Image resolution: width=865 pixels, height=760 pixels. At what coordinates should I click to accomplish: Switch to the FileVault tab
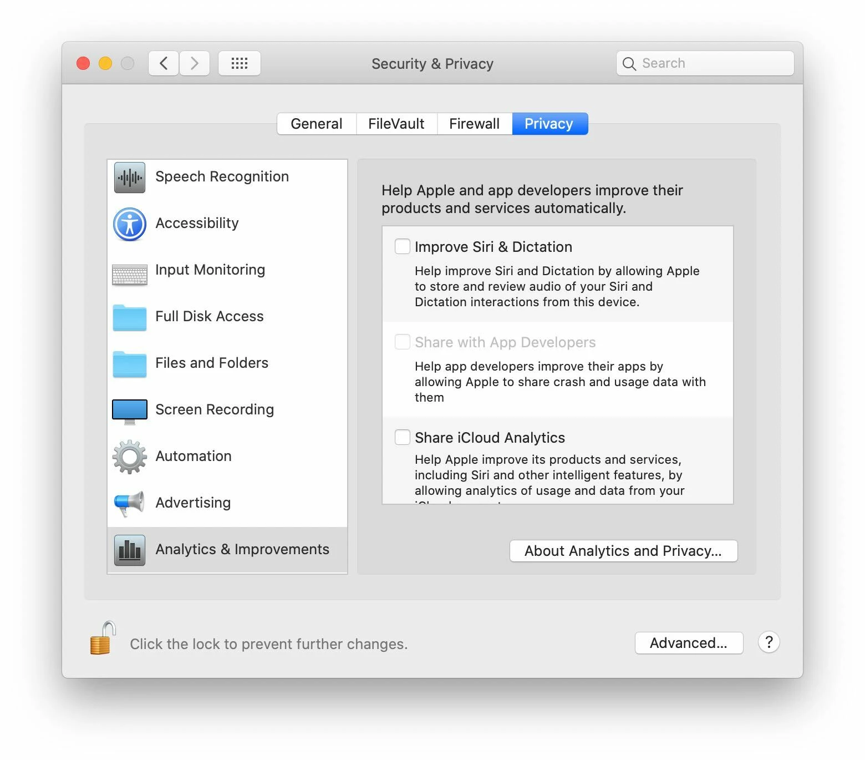[x=396, y=124]
